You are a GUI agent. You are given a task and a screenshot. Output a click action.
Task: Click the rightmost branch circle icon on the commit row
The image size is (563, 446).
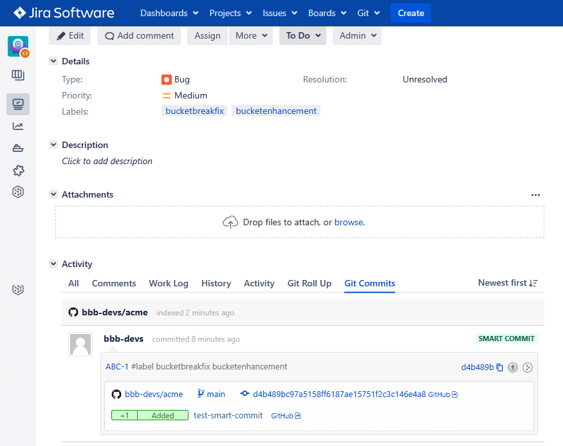pyautogui.click(x=528, y=367)
